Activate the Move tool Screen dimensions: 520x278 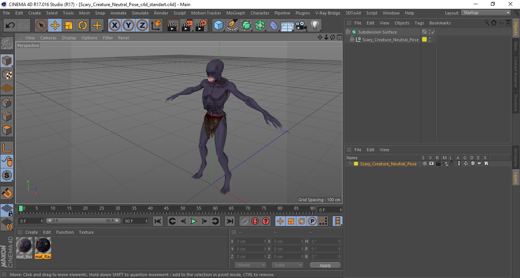[55, 26]
